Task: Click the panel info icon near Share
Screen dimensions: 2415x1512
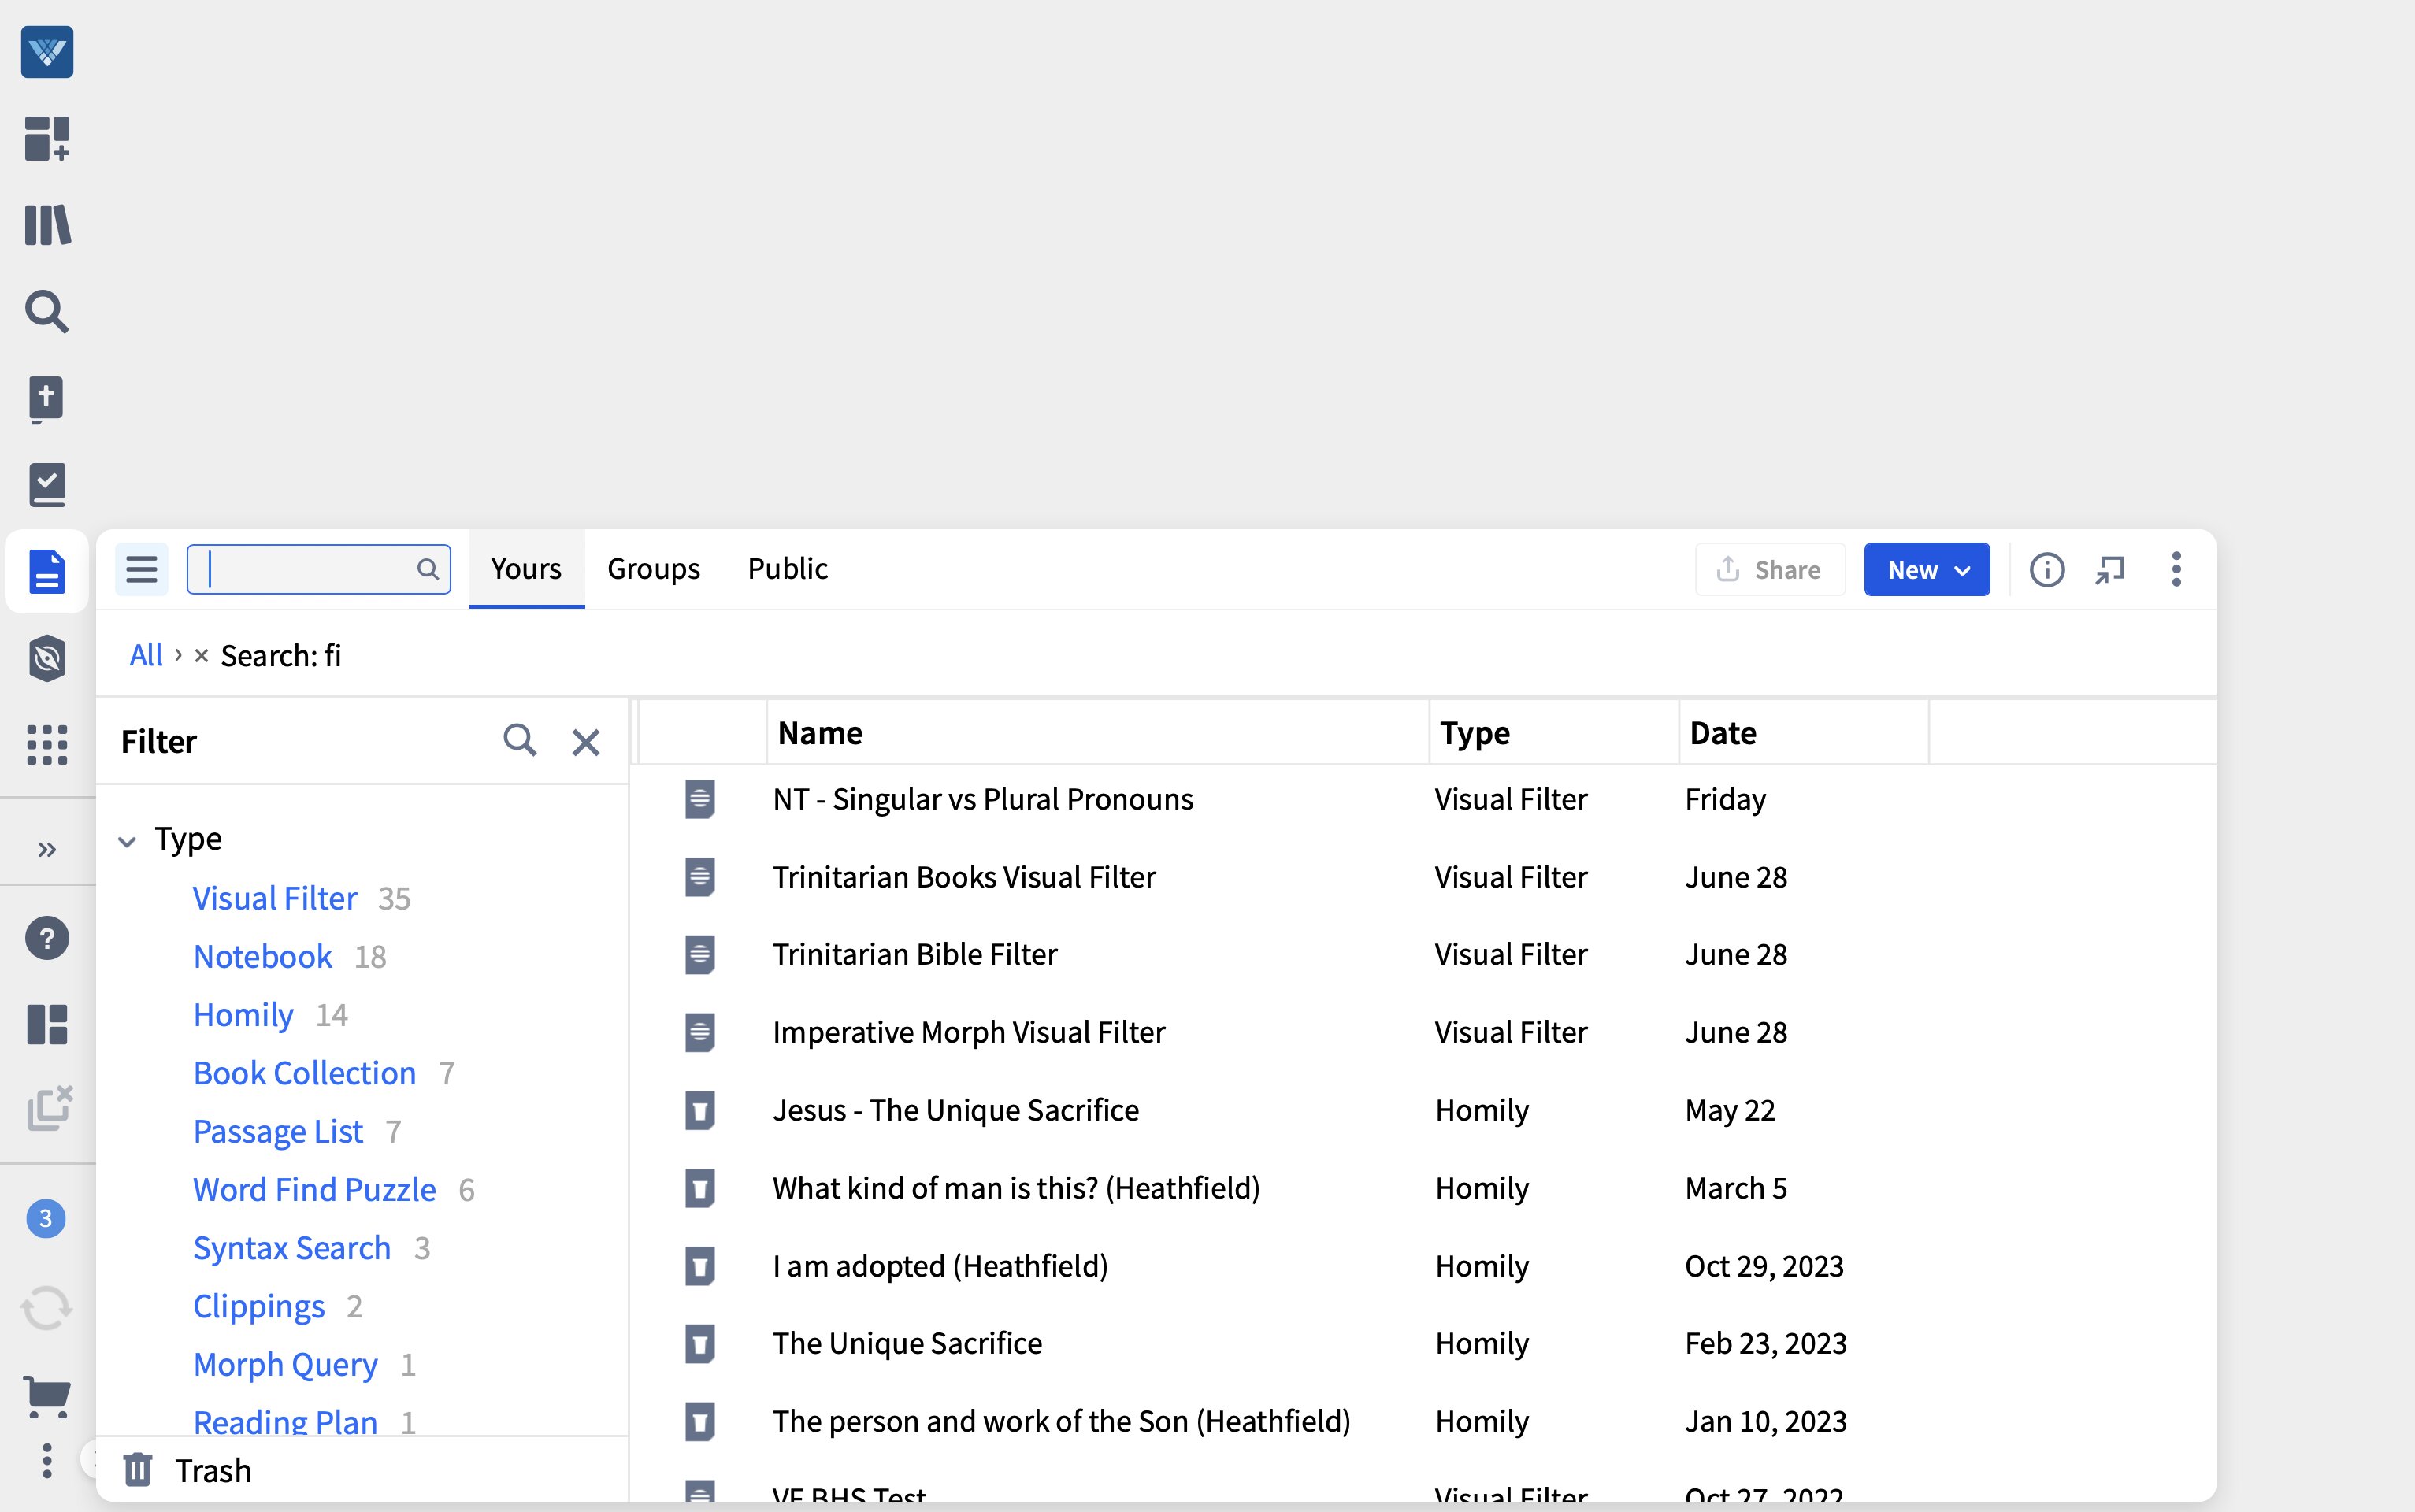Action: 2047,569
